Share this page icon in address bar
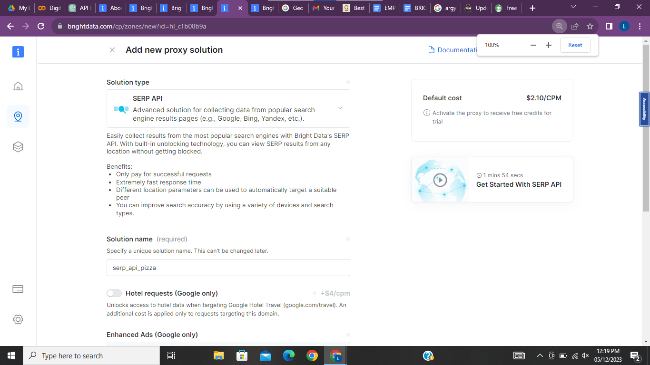The height and width of the screenshot is (365, 650). 575,26
